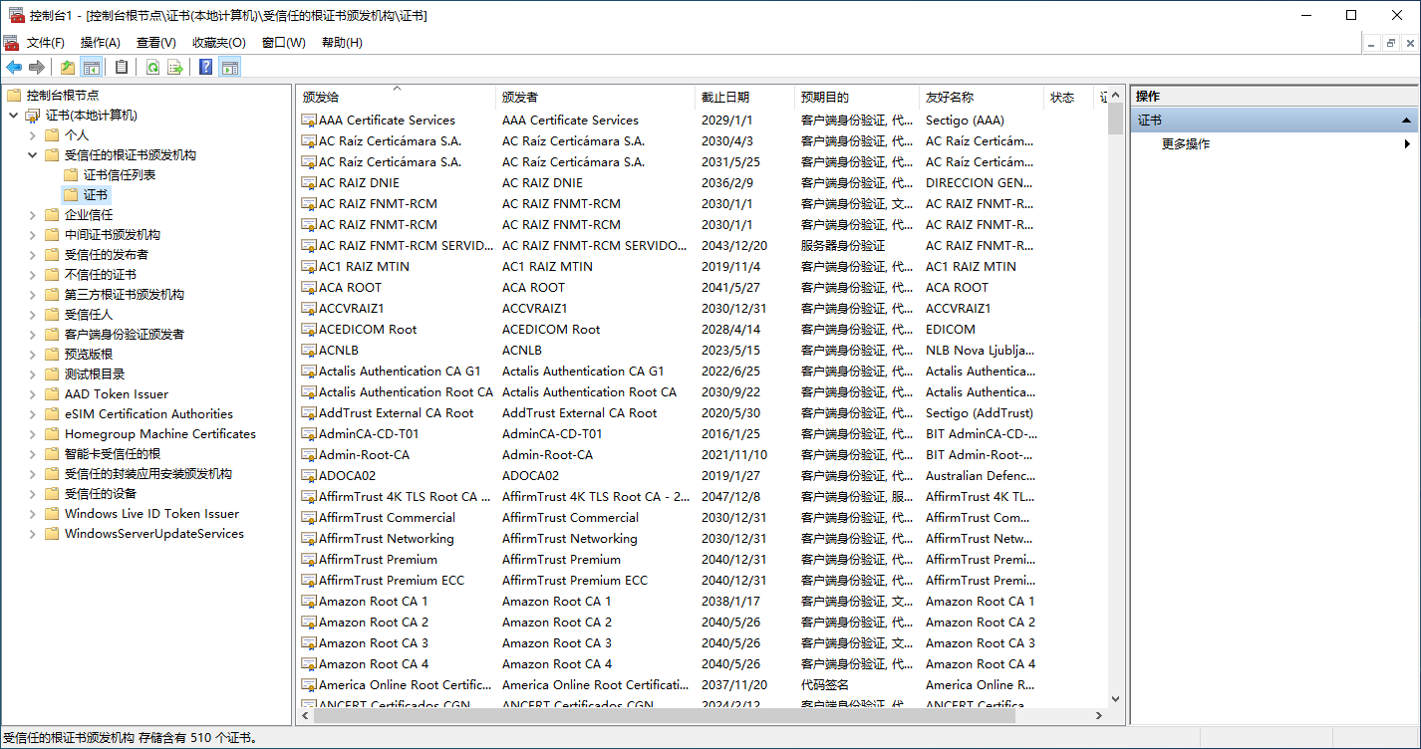
Task: Click the blue Help question mark icon
Action: click(x=206, y=67)
